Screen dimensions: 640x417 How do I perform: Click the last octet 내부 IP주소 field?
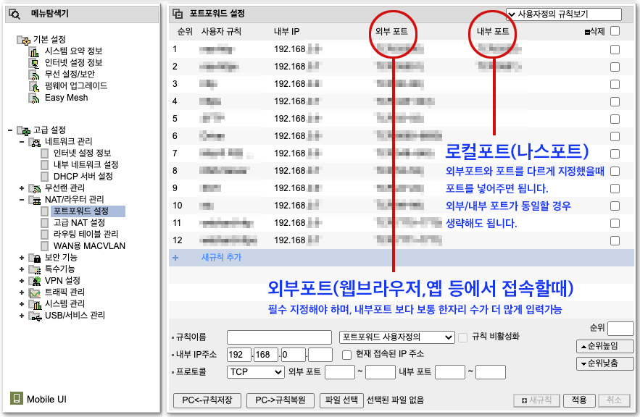point(320,355)
